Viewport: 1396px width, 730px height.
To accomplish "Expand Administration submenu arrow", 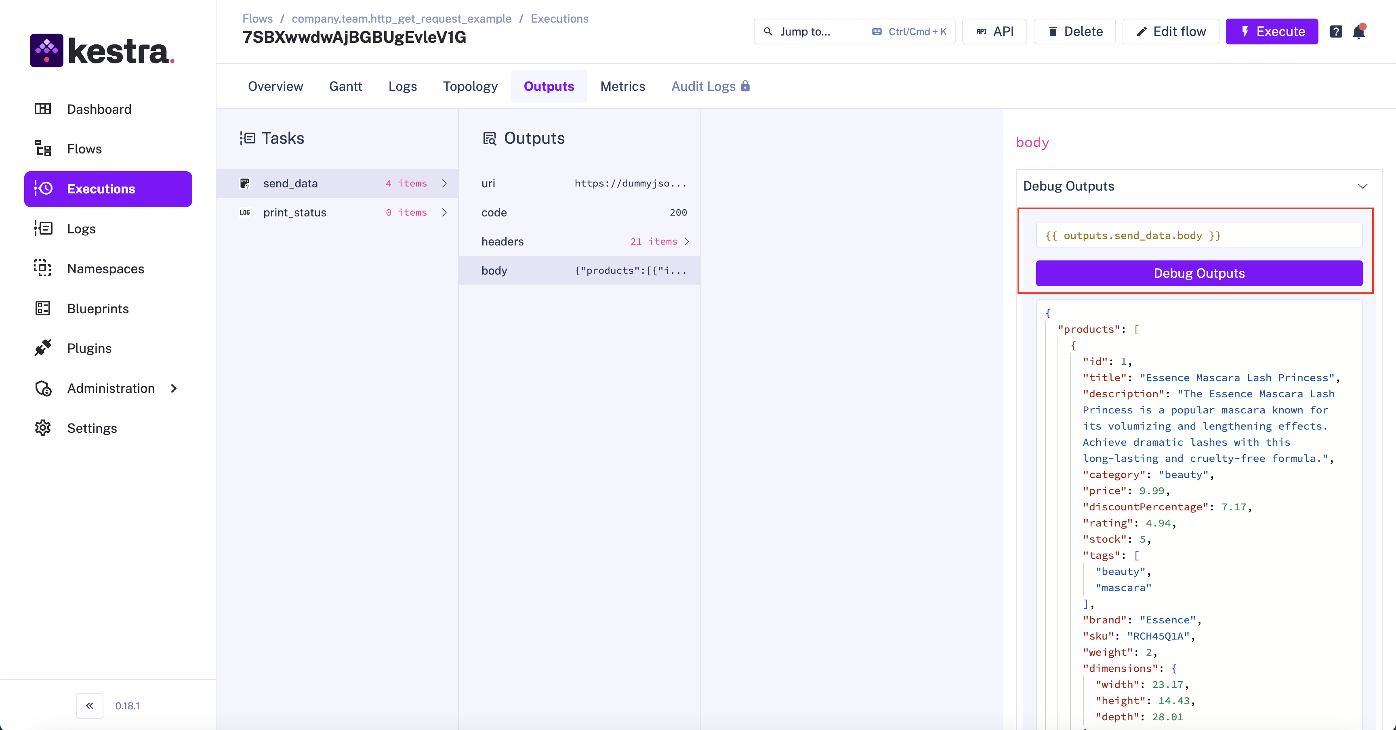I will (173, 388).
